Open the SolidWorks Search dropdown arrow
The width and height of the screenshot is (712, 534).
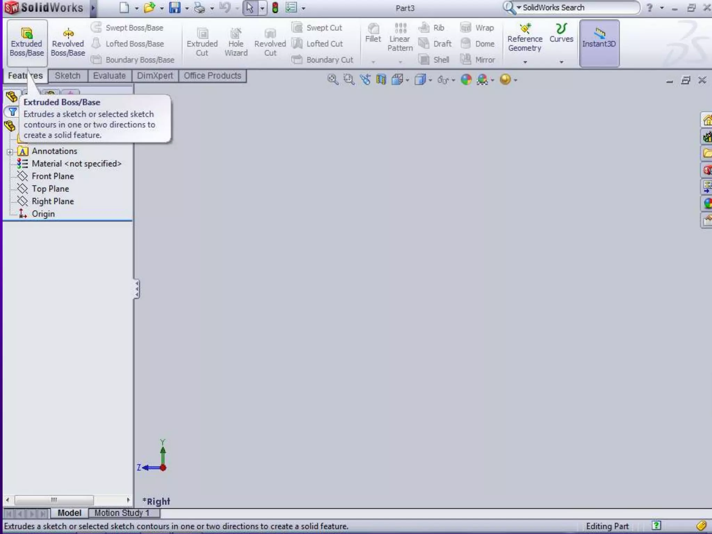pyautogui.click(x=519, y=7)
